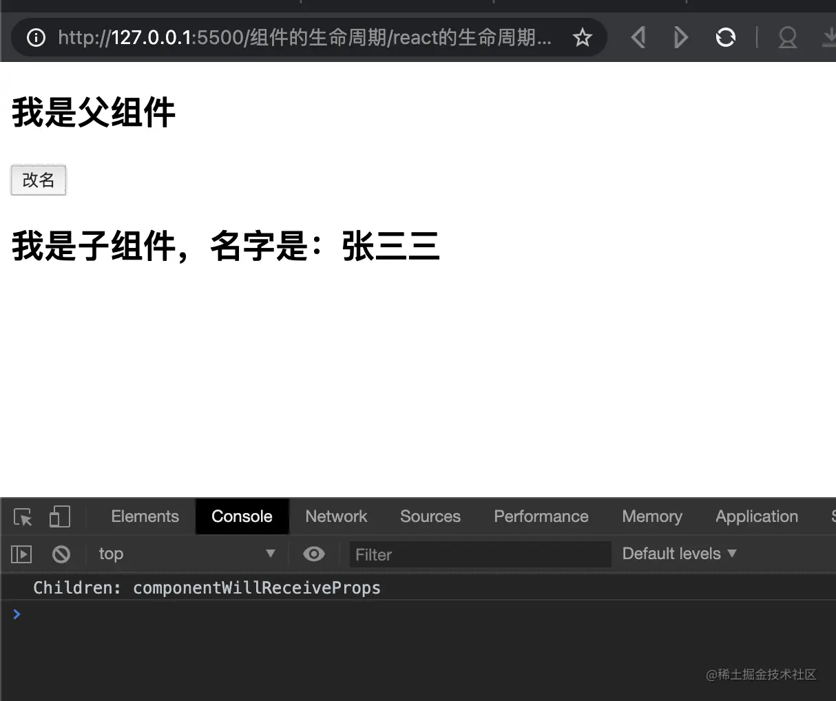This screenshot has width=836, height=701.
Task: Show the console sidebar icon
Action: 21,554
